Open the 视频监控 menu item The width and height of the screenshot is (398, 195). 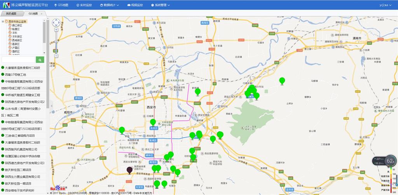click(x=135, y=5)
